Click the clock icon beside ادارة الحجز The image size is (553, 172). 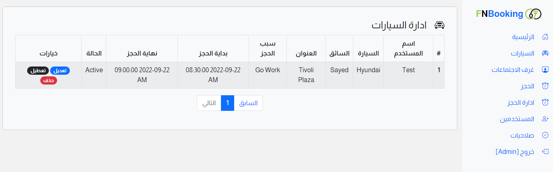click(x=546, y=102)
